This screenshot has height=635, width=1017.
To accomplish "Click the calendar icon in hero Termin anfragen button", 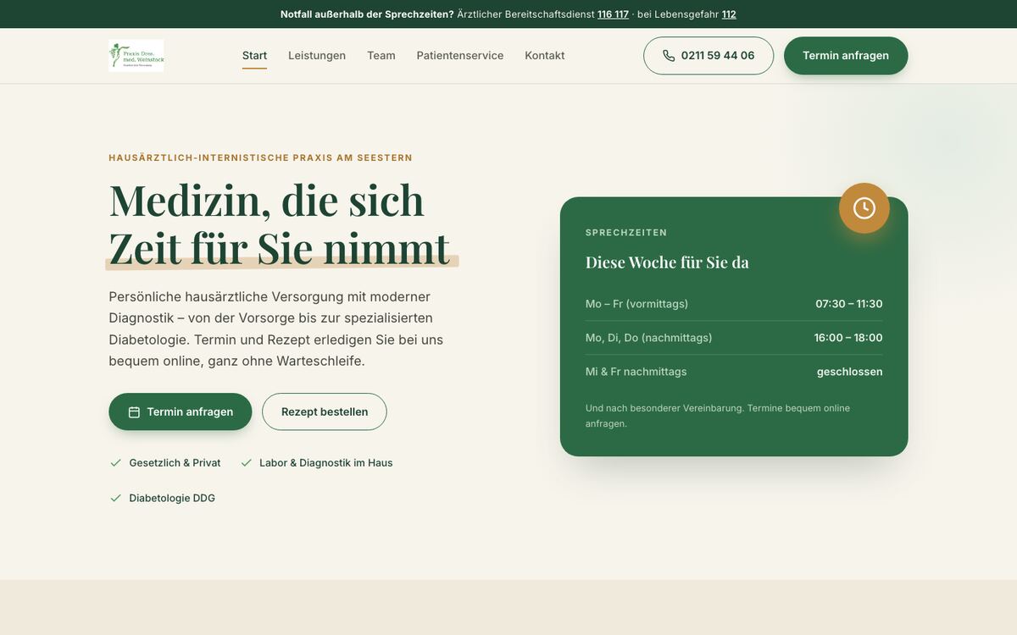I will click(134, 412).
